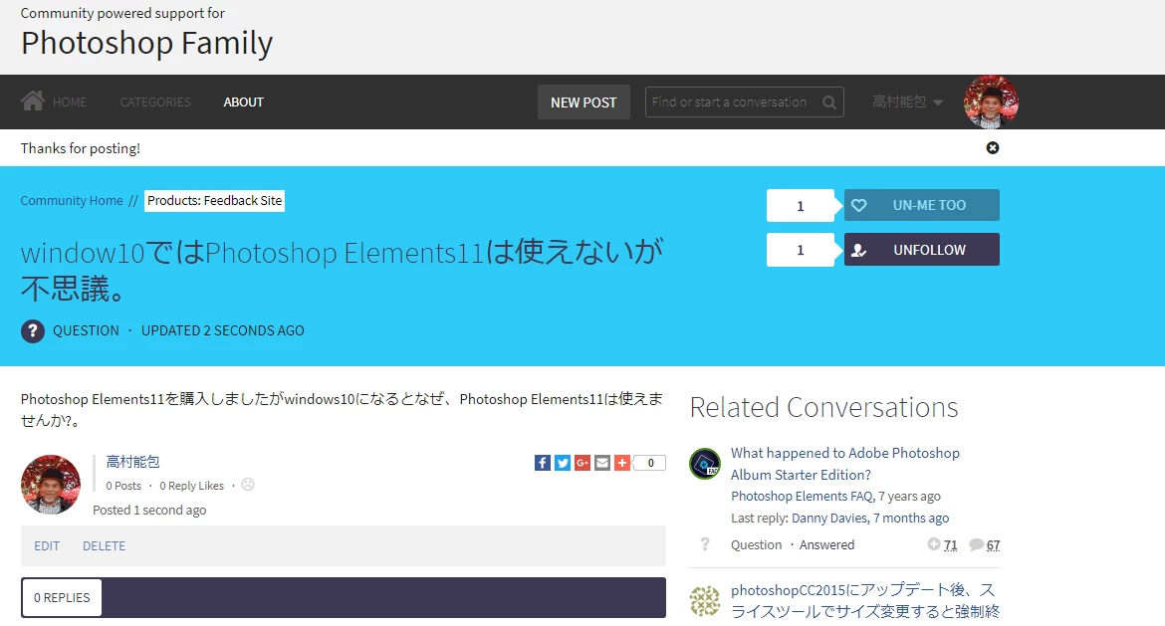Share the post on Twitter
Image resolution: width=1165 pixels, height=626 pixels.
(x=563, y=464)
